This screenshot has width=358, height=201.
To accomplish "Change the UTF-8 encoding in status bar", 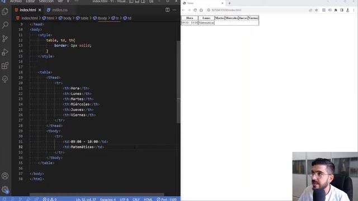I will pos(124,199).
